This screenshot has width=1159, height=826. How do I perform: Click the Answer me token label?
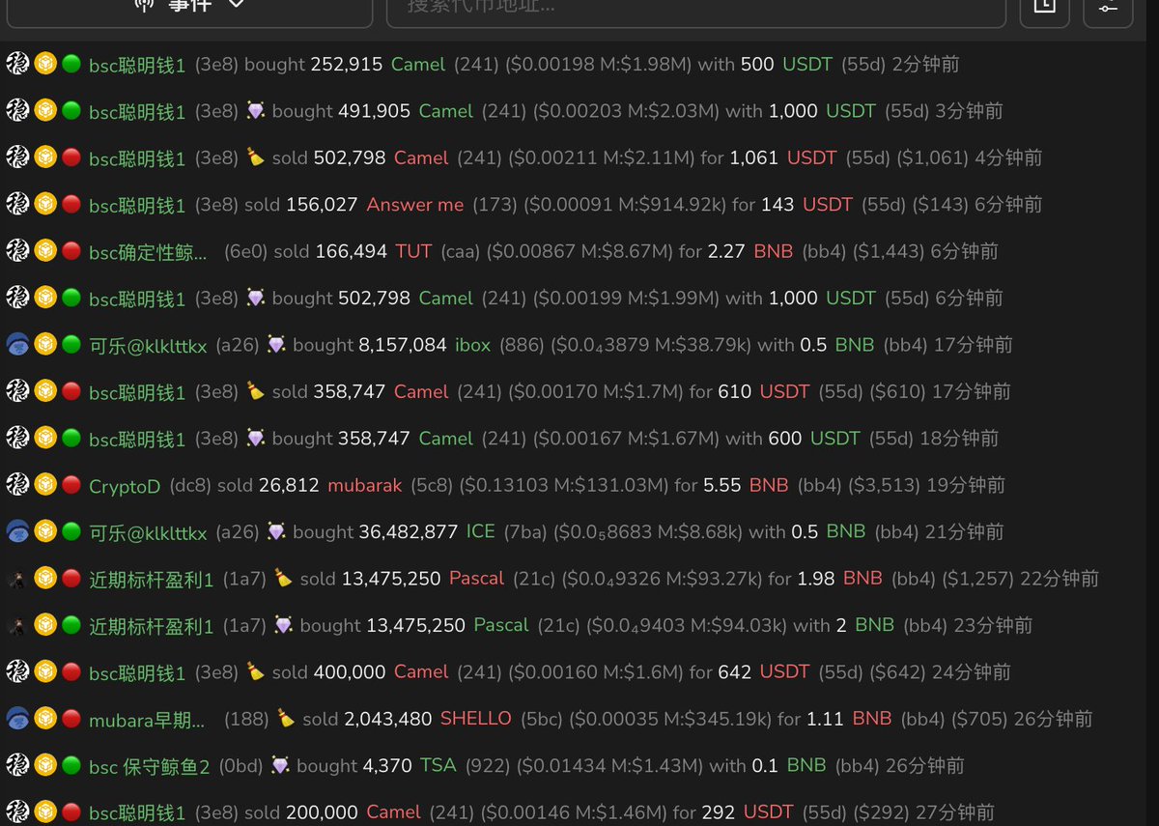[x=414, y=205]
